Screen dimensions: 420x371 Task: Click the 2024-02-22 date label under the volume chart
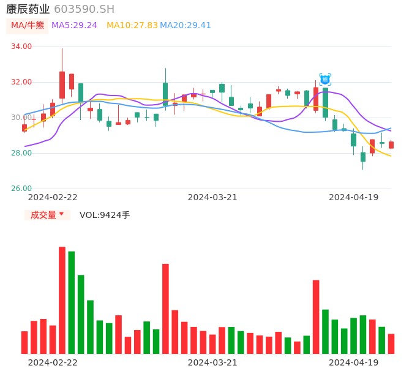coord(53,362)
